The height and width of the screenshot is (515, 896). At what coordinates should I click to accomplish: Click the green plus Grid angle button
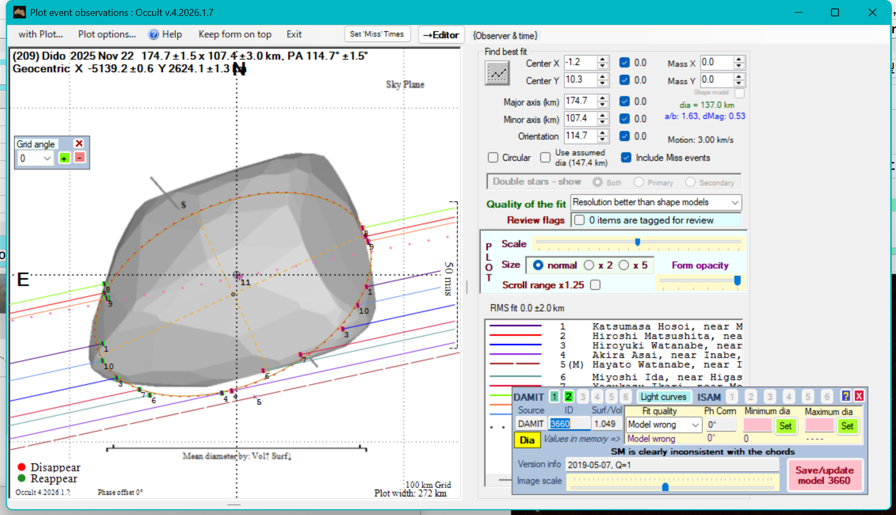tap(64, 158)
